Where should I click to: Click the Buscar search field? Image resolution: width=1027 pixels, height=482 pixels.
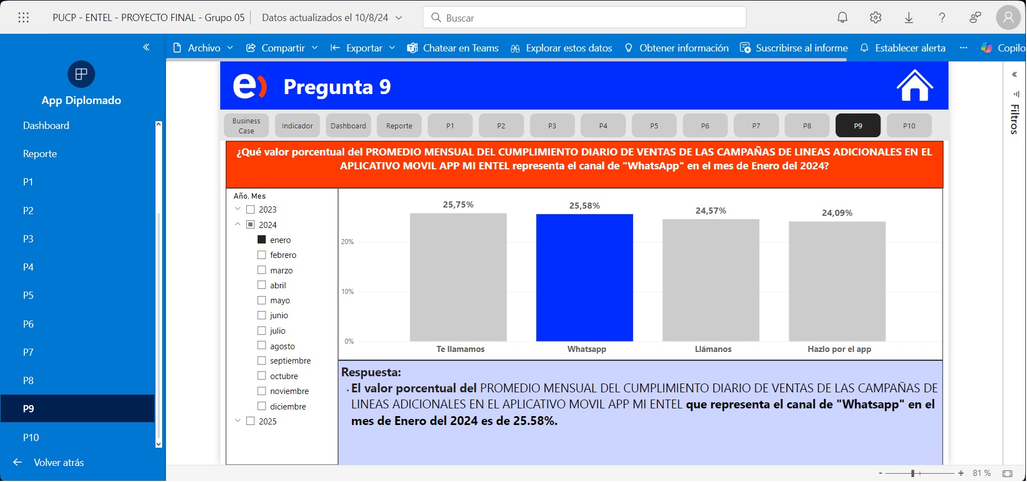tap(585, 18)
